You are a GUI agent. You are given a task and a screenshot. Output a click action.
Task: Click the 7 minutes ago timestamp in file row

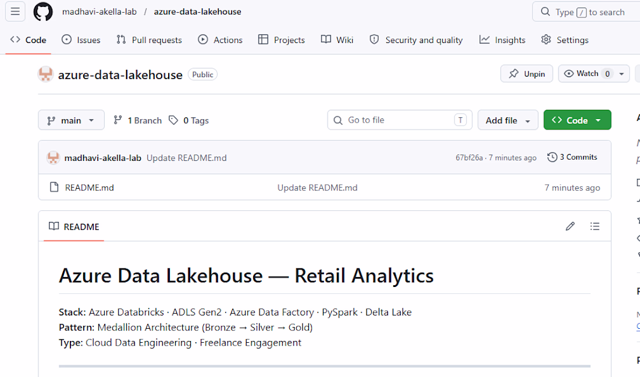[573, 188]
